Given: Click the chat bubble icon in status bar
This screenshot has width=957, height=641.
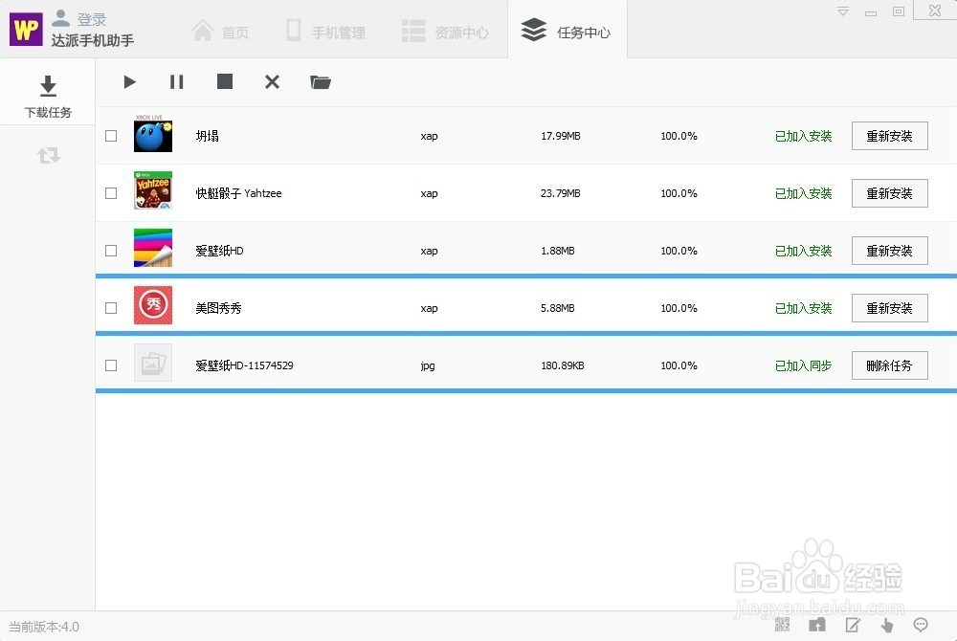Looking at the screenshot, I should point(920,625).
